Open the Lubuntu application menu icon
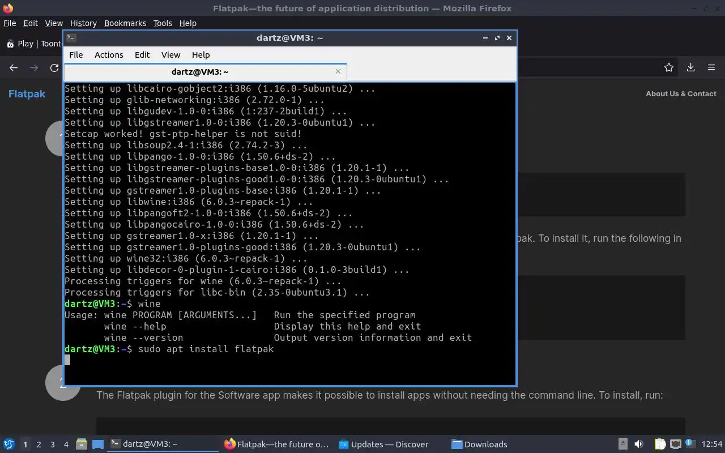Screen dimensions: 725x453 coord(8,444)
